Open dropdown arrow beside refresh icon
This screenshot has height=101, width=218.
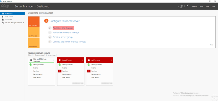pyautogui.click(x=178, y=6)
